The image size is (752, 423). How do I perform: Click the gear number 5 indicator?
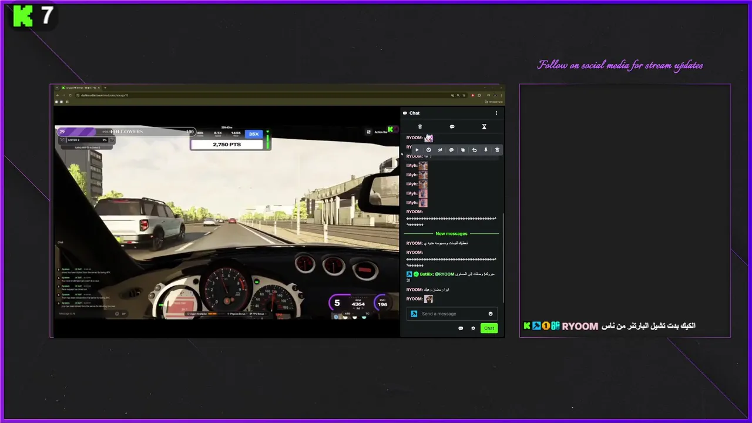pos(337,303)
